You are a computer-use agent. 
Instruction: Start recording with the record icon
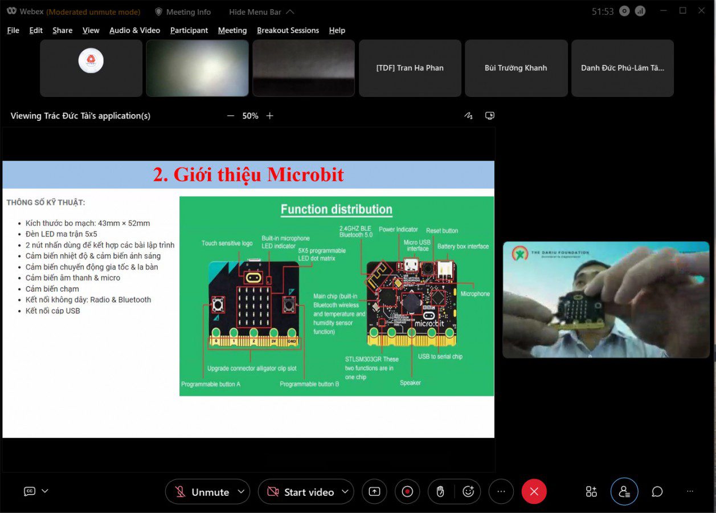pyautogui.click(x=407, y=491)
